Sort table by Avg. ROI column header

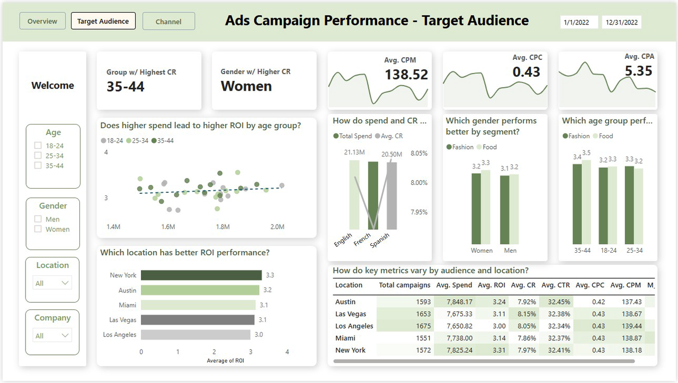491,286
